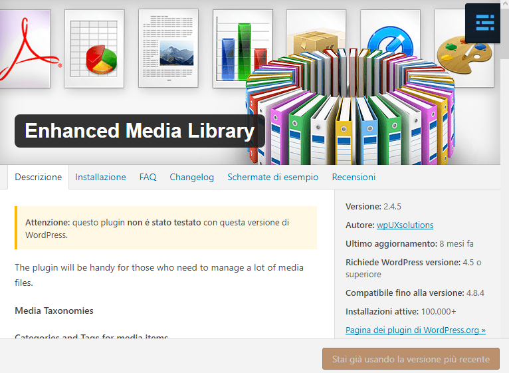Click Ultimo aggiornamento: 8 mesi fa text
Viewport: 509px width, 373px height.
(x=409, y=244)
